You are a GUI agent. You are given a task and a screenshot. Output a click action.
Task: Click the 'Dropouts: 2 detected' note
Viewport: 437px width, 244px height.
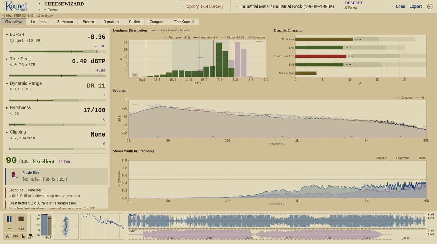coord(25,190)
